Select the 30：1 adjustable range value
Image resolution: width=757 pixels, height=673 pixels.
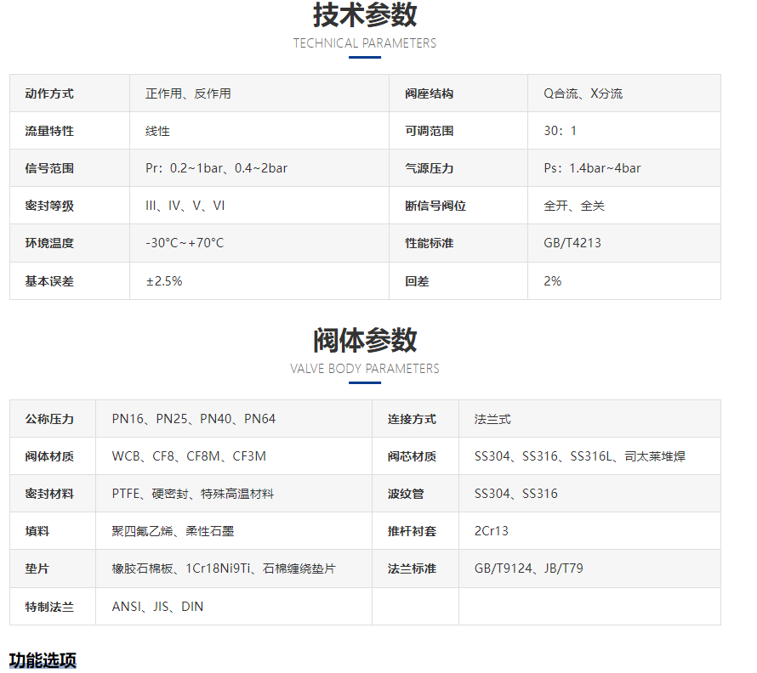[560, 131]
